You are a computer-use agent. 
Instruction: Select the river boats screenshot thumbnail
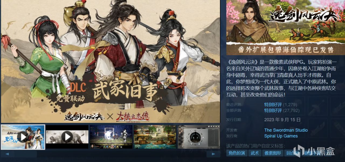pos(155,137)
